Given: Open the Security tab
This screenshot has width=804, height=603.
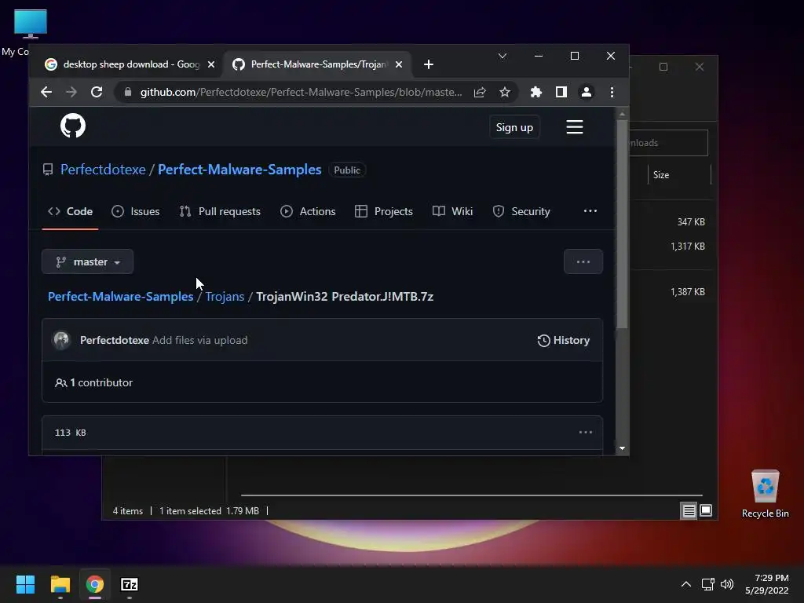Looking at the screenshot, I should 521,211.
